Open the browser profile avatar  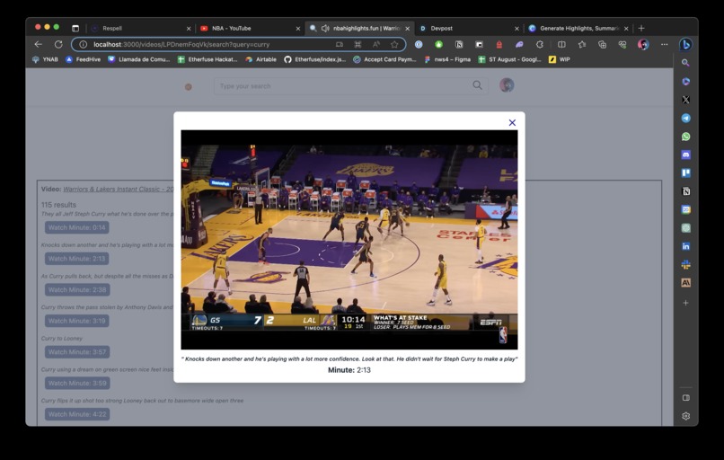click(x=643, y=44)
